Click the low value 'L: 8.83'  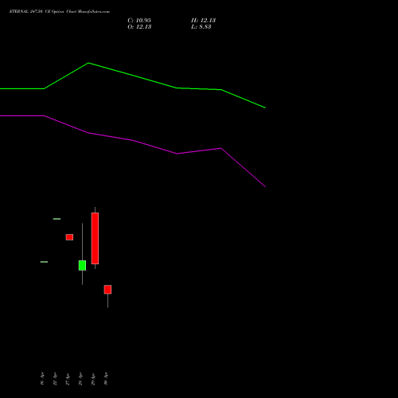(201, 27)
